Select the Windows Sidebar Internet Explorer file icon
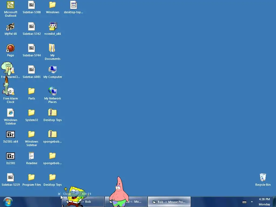Viewport: 276px width, 207px height. pos(11,113)
